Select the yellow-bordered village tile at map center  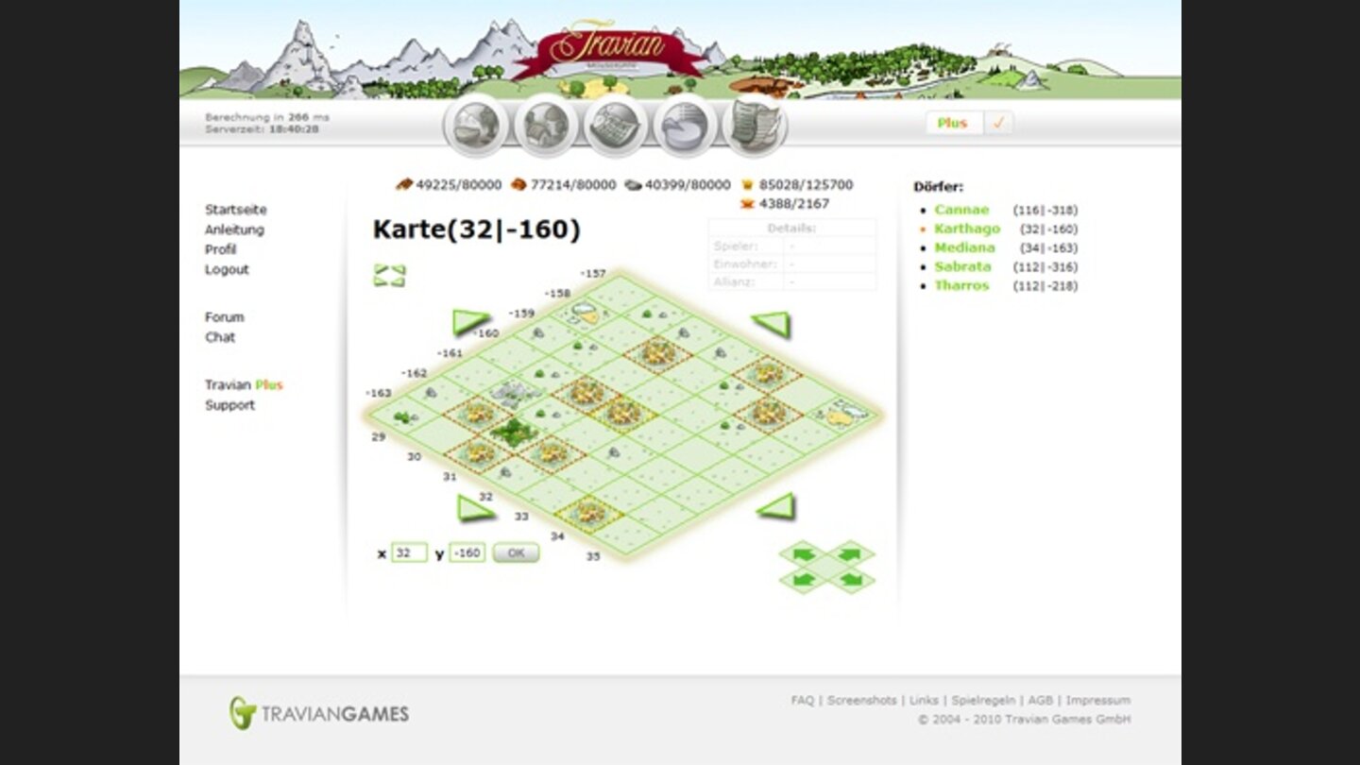coord(622,413)
